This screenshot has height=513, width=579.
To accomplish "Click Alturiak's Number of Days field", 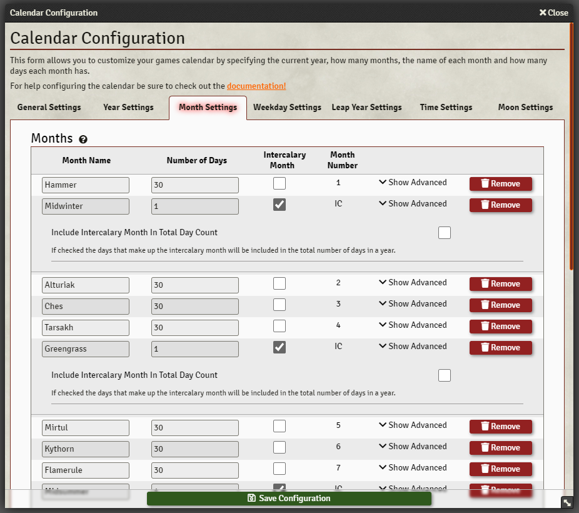I will pos(195,285).
